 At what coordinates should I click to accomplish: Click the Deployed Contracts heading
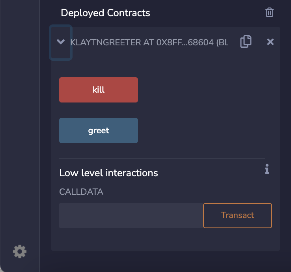(x=105, y=13)
